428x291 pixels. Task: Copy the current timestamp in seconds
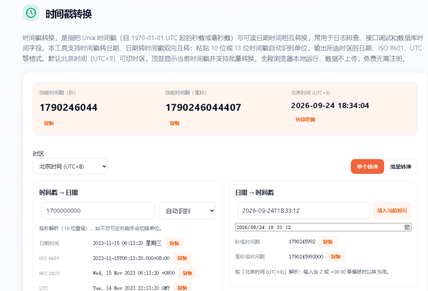coord(49,123)
